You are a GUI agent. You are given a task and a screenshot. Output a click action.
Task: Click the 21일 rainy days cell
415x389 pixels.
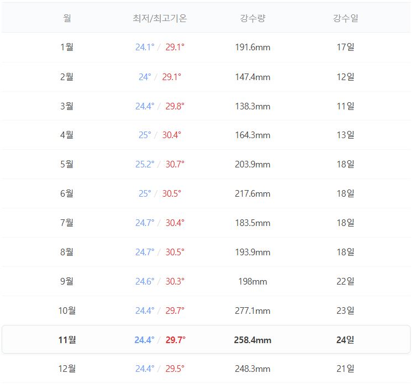pos(345,369)
